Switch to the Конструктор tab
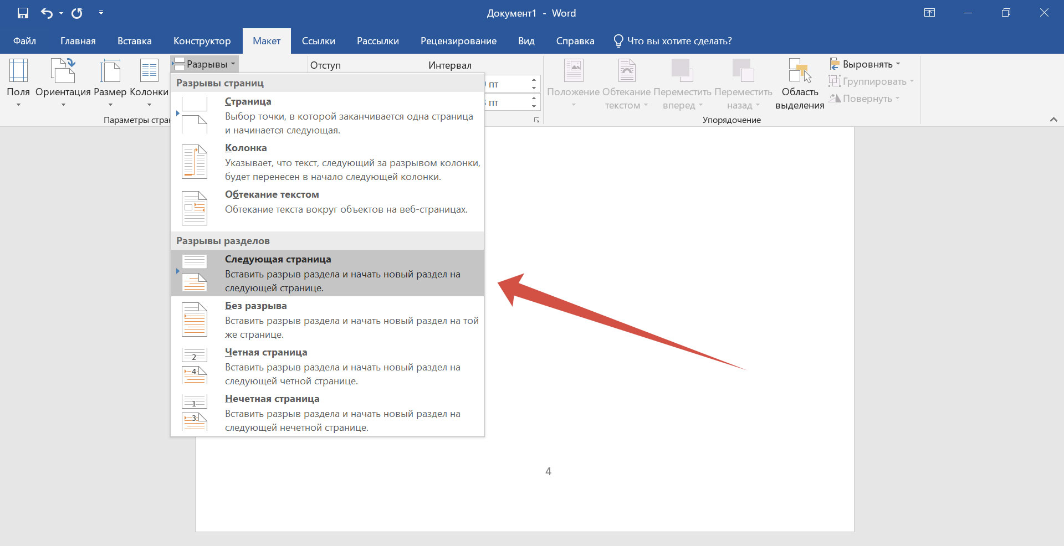The image size is (1064, 546). pos(202,41)
